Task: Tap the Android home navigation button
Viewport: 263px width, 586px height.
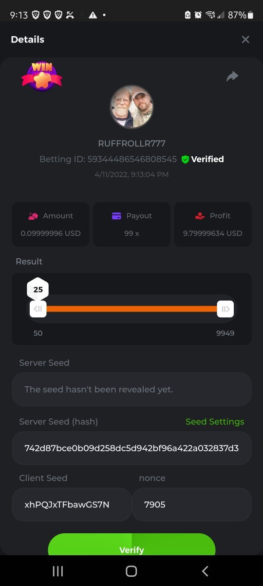Action: pyautogui.click(x=131, y=571)
